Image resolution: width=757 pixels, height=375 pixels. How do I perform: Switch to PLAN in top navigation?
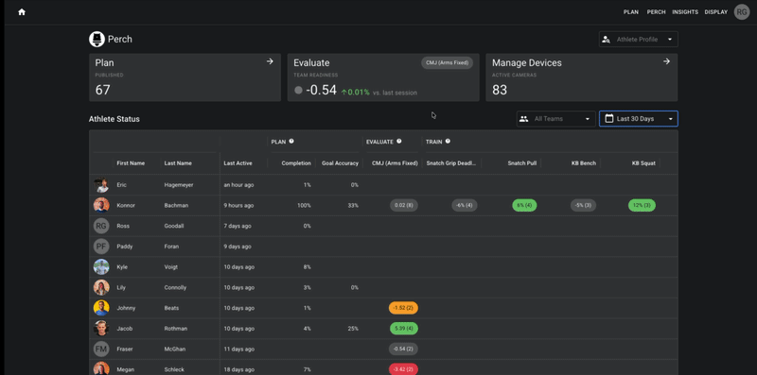coord(631,12)
